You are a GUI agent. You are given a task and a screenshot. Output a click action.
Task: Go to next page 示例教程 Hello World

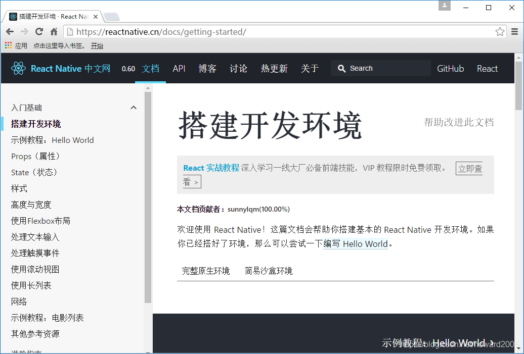click(438, 343)
